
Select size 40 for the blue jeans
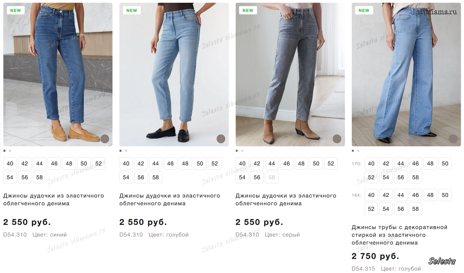coord(10,163)
